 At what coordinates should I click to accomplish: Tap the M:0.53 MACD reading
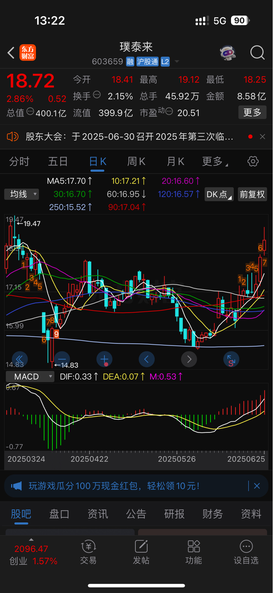tap(166, 376)
